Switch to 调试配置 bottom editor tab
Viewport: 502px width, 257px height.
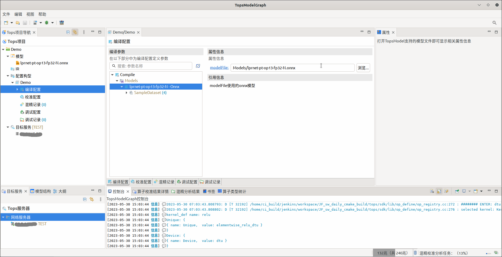[x=187, y=182]
